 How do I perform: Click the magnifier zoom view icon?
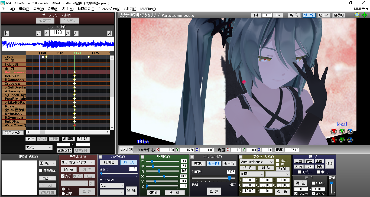pyautogui.click(x=357, y=15)
